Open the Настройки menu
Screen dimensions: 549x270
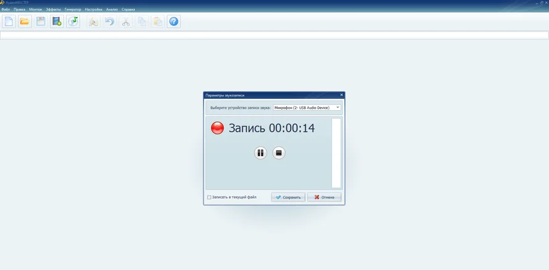click(x=94, y=9)
